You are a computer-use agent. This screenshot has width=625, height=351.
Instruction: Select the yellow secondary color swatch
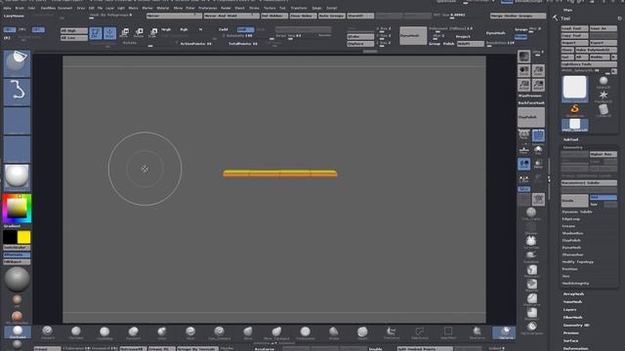click(23, 237)
